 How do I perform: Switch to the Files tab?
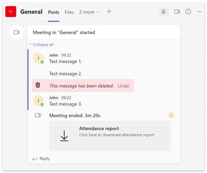[x=69, y=12]
